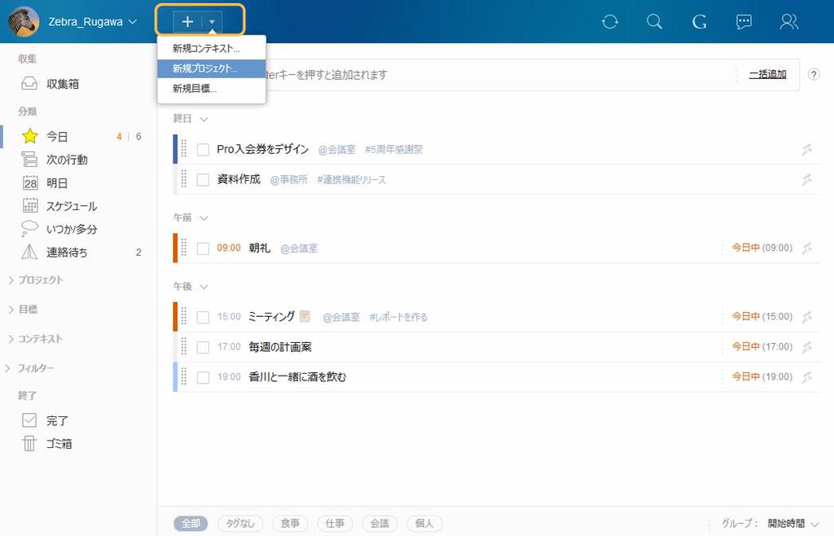Click pin icon on ミーティング row

click(807, 317)
